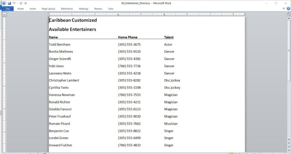Switch to the Home ribbon tab
This screenshot has width=291, height=154.
pyautogui.click(x=21, y=9)
